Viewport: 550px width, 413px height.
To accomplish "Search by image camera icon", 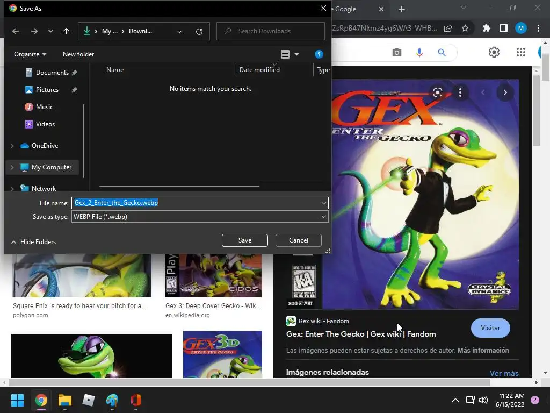I will [x=397, y=53].
